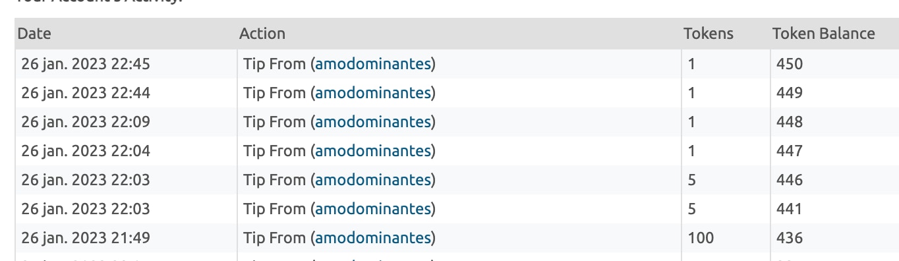Click the Tip From text in 22:44 row

click(x=274, y=93)
